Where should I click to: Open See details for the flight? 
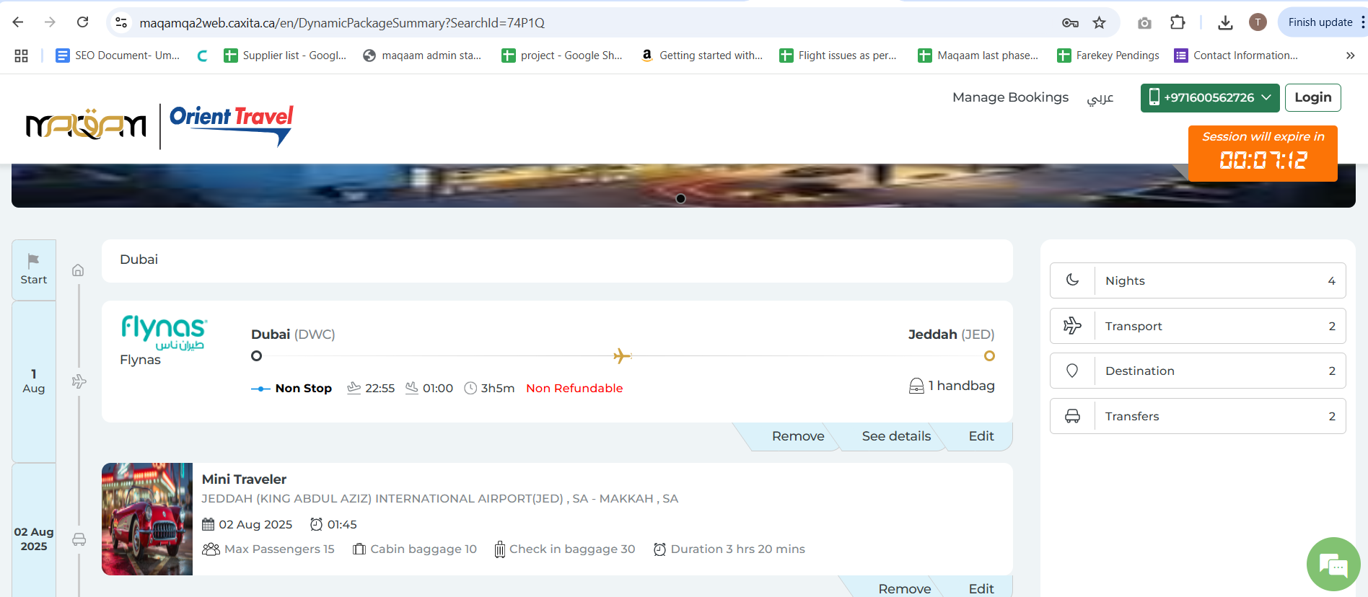coord(896,436)
